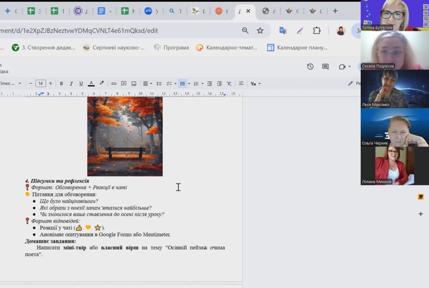The image size is (429, 288).
Task: Open the 'Програма' bookmark
Action: pos(171,48)
